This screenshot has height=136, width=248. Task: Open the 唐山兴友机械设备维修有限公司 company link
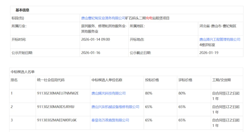115,107
